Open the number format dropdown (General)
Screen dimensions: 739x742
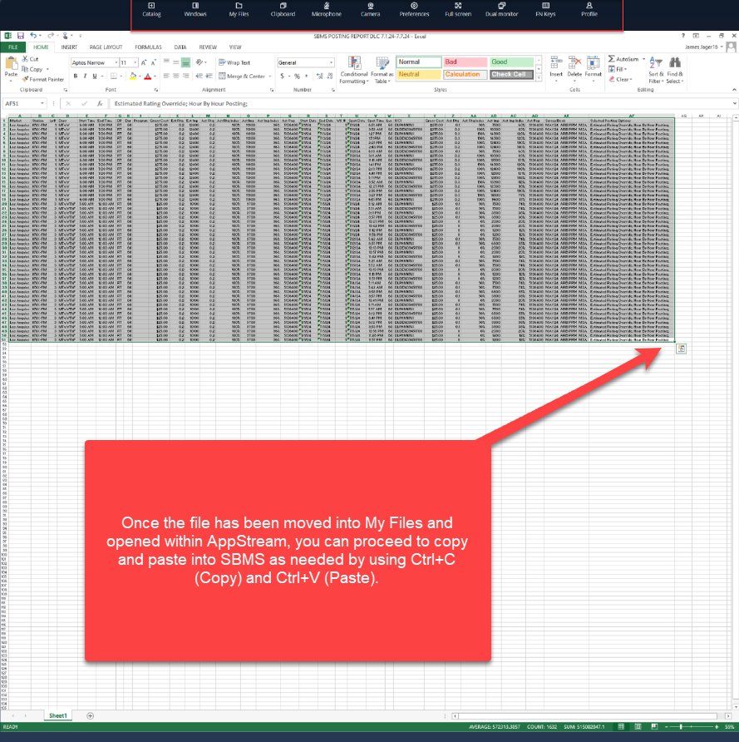(x=331, y=62)
